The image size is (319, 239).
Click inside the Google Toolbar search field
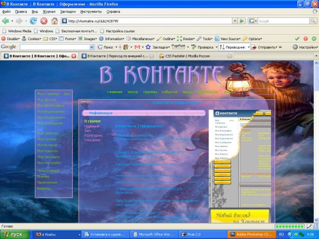[55, 47]
